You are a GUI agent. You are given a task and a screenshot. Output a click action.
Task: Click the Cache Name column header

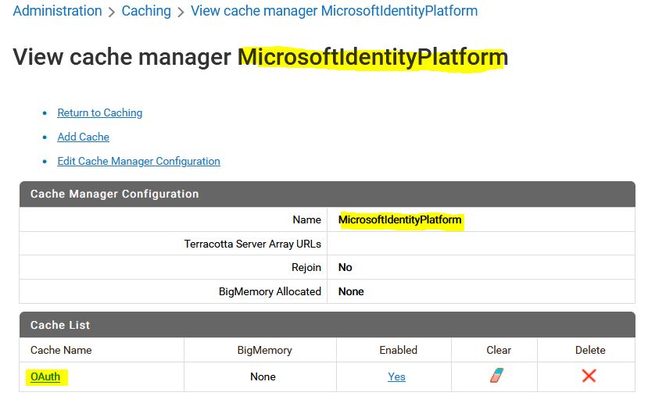tap(61, 350)
